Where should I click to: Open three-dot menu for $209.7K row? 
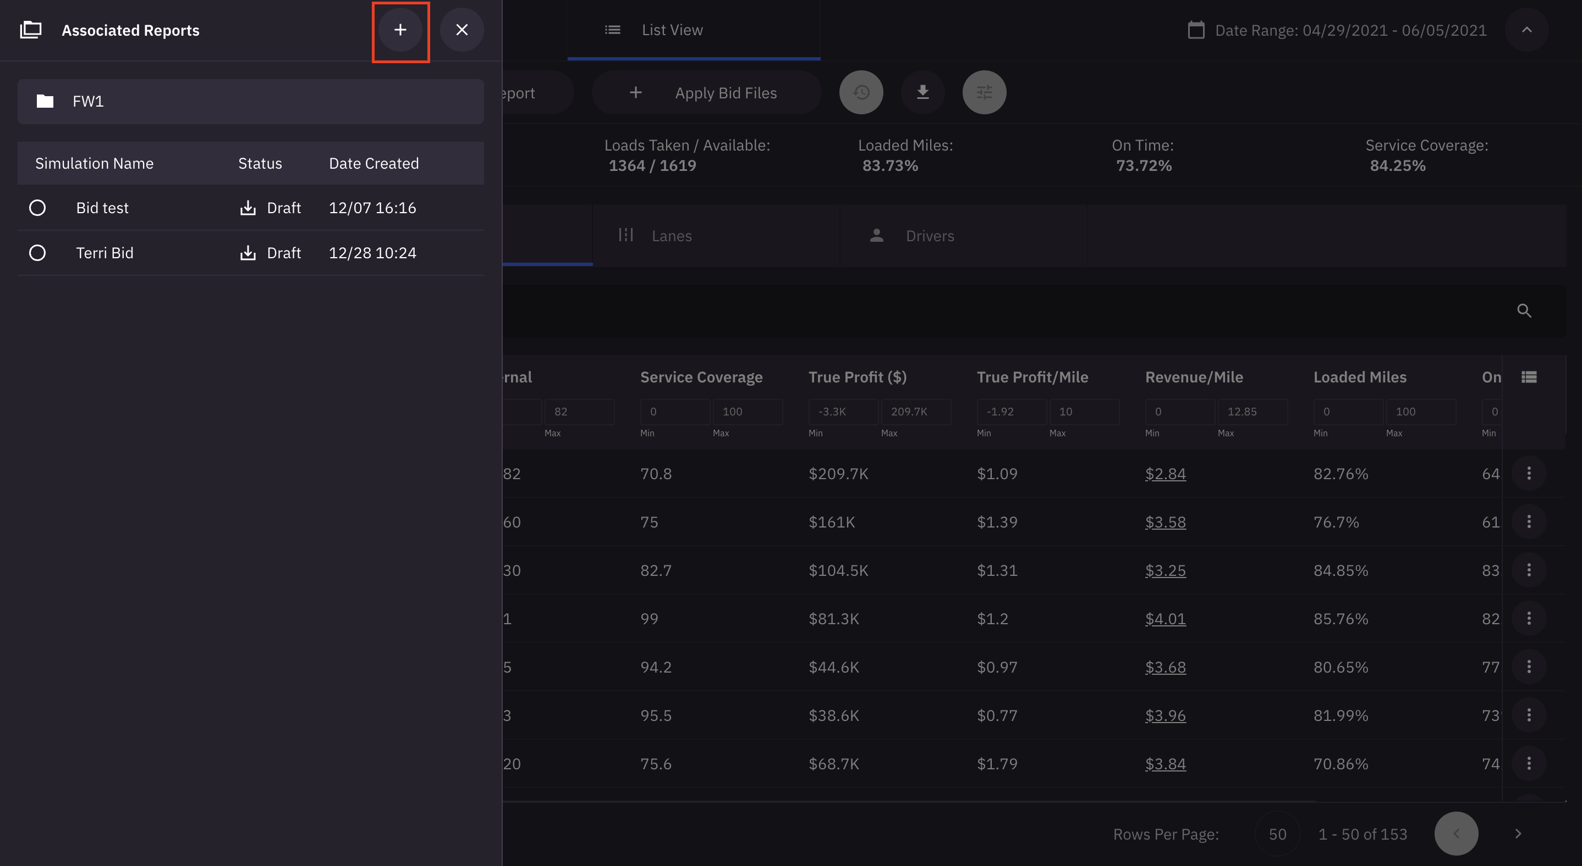pos(1529,473)
